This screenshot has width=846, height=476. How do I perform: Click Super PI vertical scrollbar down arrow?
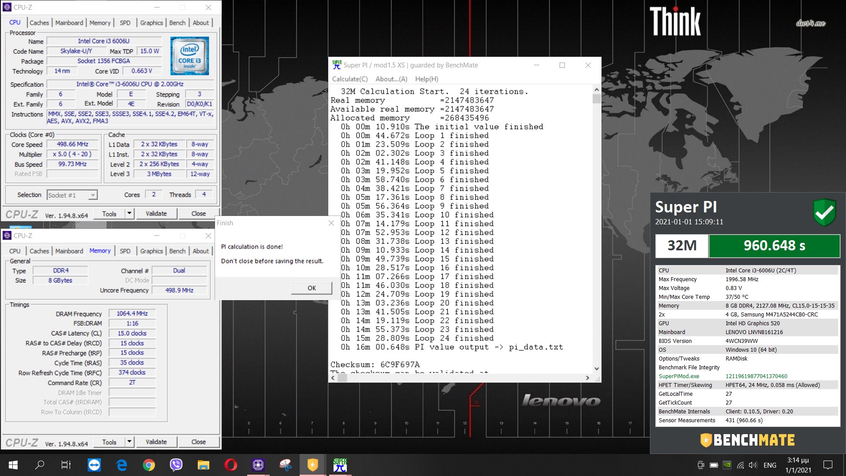597,369
